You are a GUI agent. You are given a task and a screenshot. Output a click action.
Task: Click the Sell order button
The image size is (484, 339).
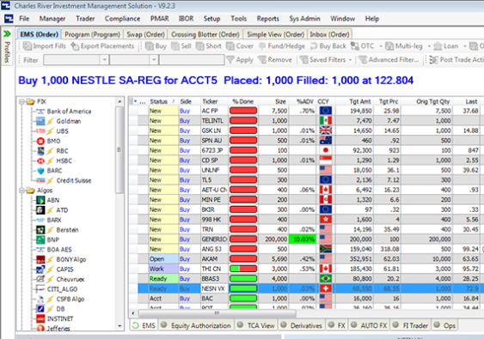(181, 46)
